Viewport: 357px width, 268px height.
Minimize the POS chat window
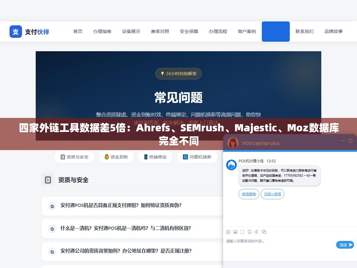click(343, 141)
